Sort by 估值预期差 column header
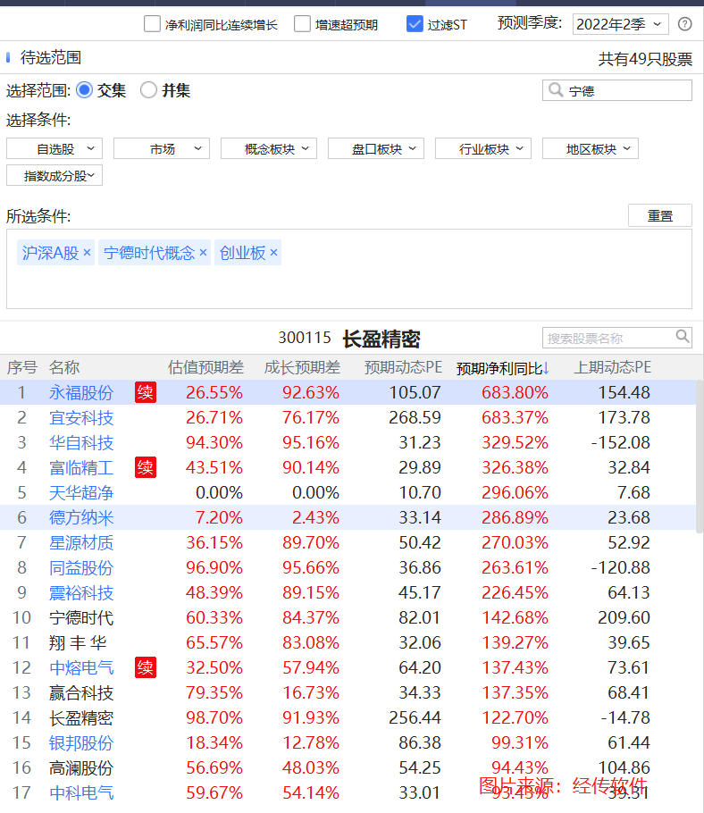This screenshot has height=813, width=704. tap(205, 367)
